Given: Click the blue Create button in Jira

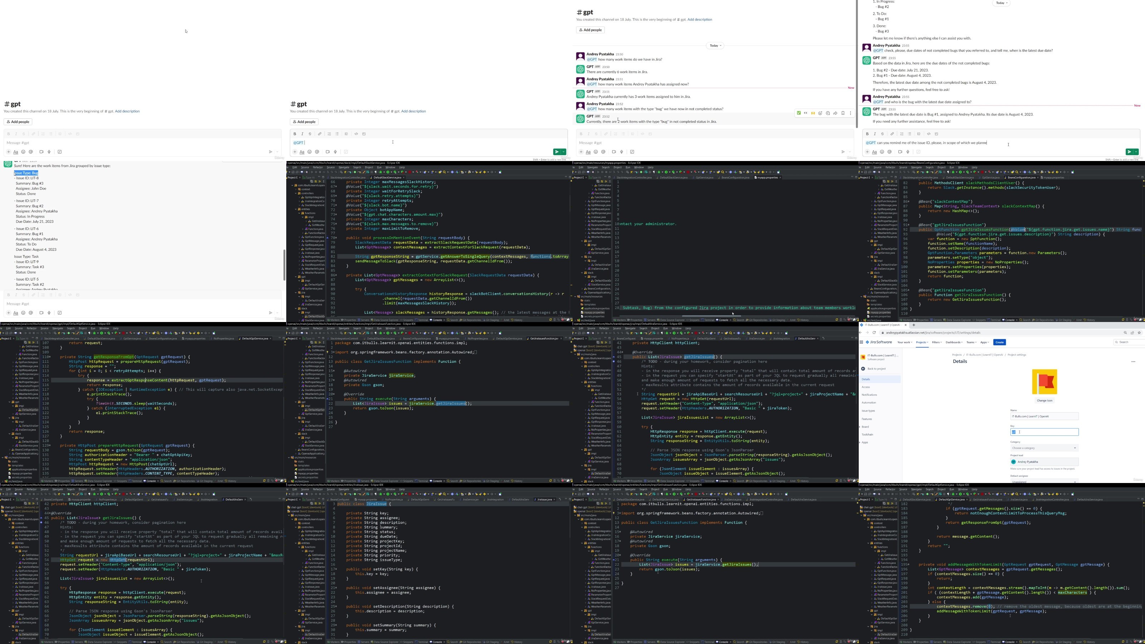Looking at the screenshot, I should tap(1000, 342).
